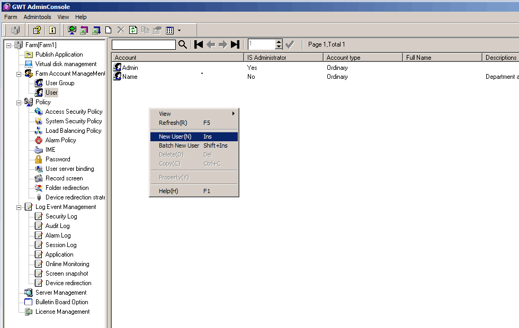519x328 pixels.
Task: Select Batch New User in context menu
Action: point(179,145)
